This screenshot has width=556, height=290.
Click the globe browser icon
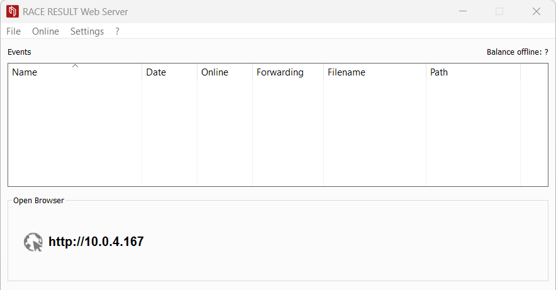tap(33, 242)
